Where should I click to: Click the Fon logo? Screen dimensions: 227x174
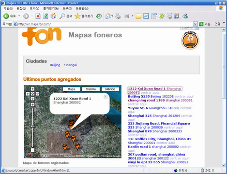tap(42, 37)
